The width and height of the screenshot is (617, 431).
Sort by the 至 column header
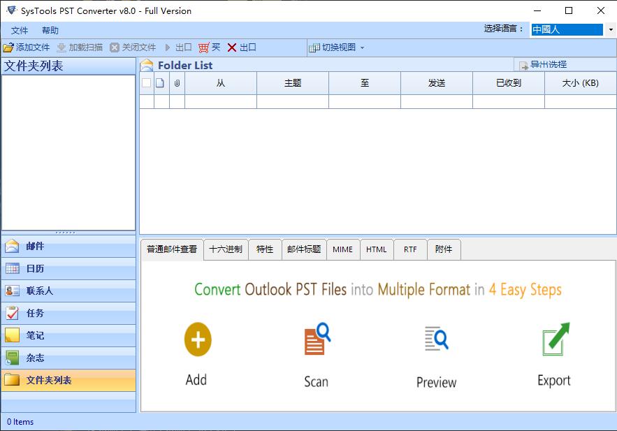365,83
